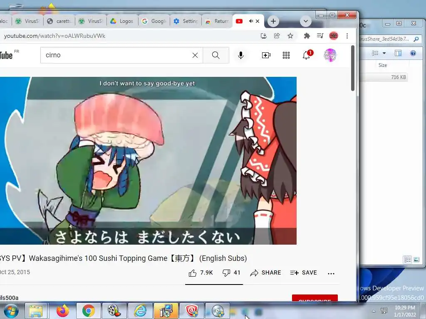Click the red eye extension icon
The height and width of the screenshot is (319, 426).
333,36
